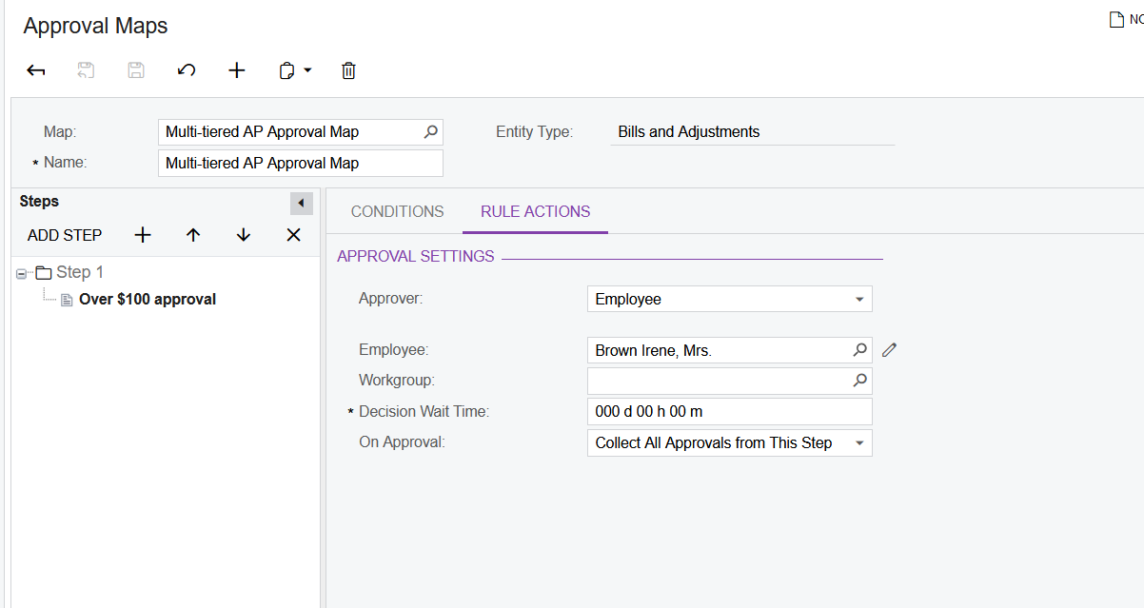Delete the map using the trash icon
The width and height of the screenshot is (1144, 608).
[x=348, y=69]
